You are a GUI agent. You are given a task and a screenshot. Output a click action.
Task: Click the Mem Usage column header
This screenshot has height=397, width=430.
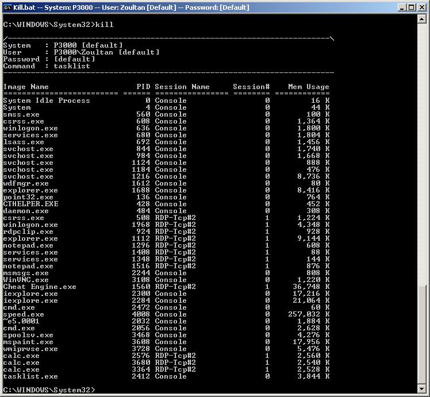309,87
